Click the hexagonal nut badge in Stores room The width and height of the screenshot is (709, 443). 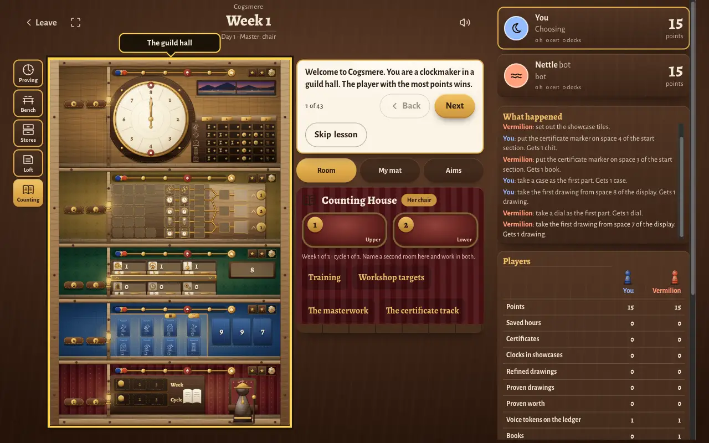pos(271,254)
